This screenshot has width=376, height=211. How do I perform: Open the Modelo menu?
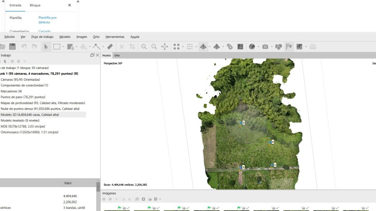click(65, 37)
